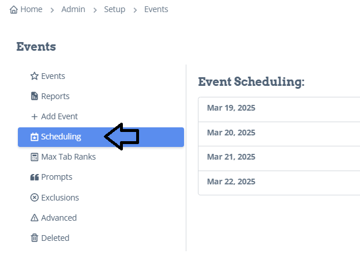Click the quote marks icon for Prompts
Image resolution: width=360 pixels, height=257 pixels.
[35, 177]
